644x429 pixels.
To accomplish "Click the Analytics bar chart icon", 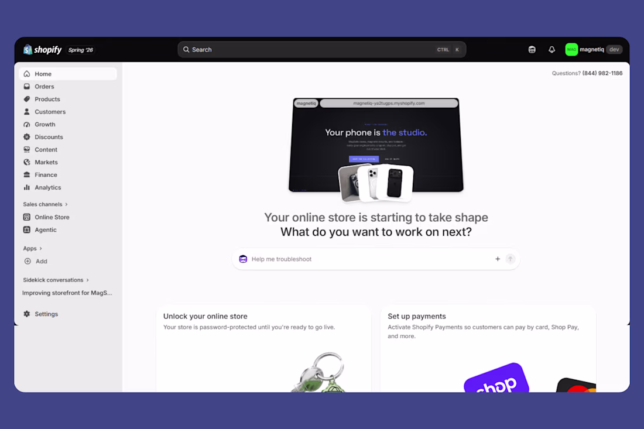I will (27, 187).
